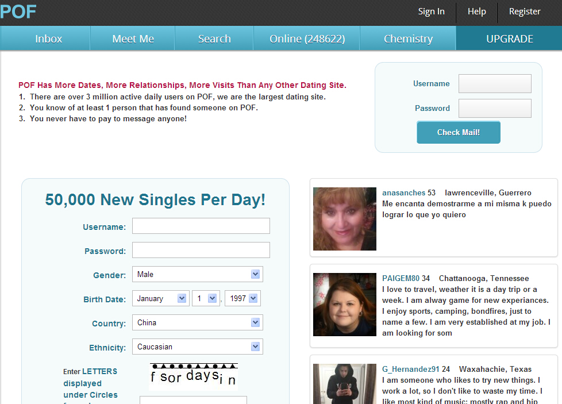
Task: Open the Sign In link
Action: 431,11
